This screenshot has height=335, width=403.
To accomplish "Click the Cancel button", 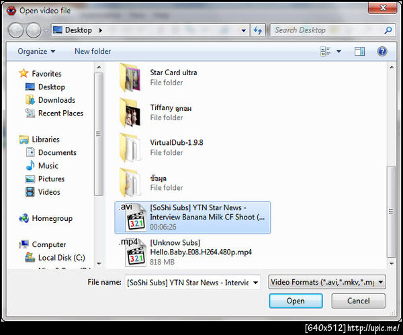I will coord(358,301).
